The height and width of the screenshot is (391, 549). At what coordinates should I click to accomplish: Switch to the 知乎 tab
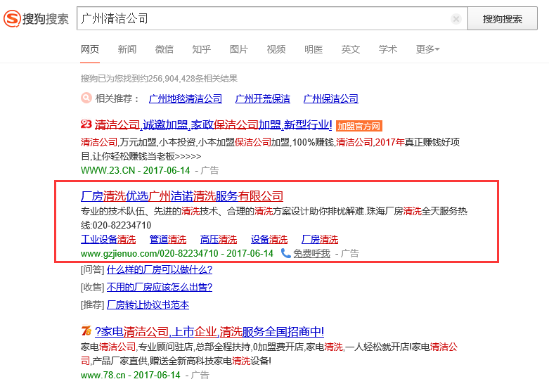[201, 49]
